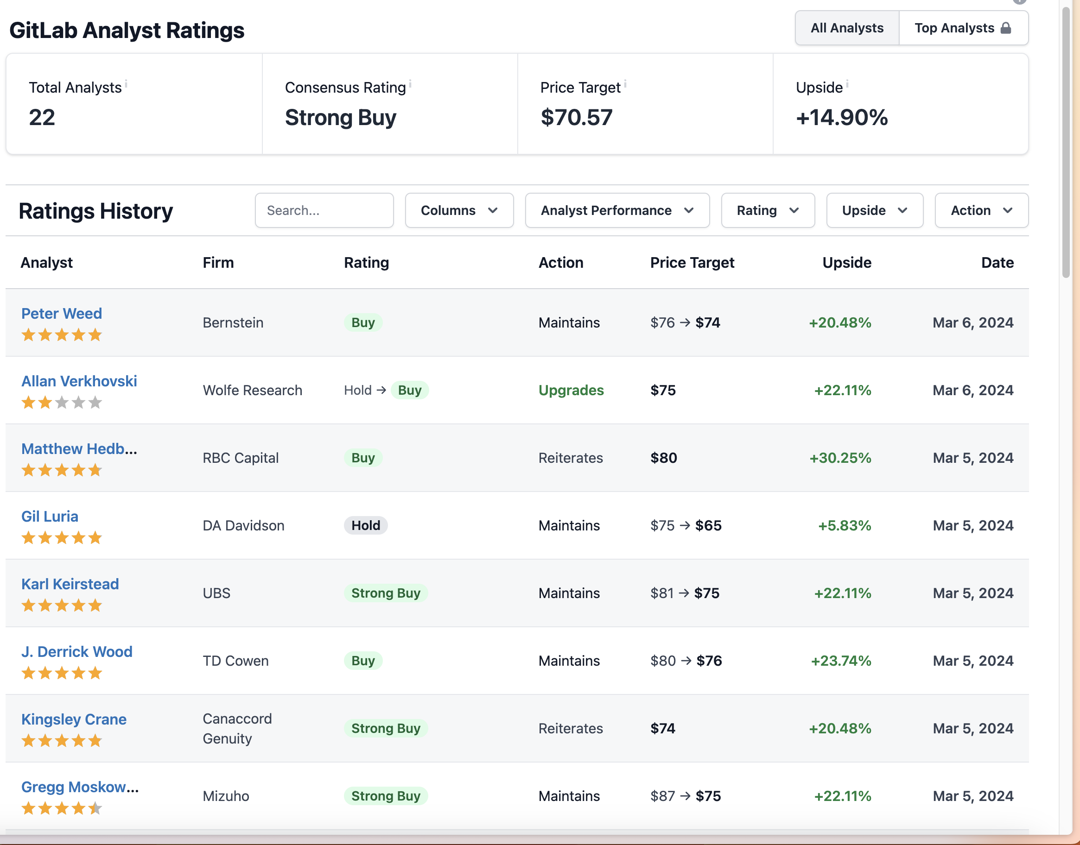Open the Action filter dropdown
This screenshot has width=1080, height=845.
click(981, 210)
